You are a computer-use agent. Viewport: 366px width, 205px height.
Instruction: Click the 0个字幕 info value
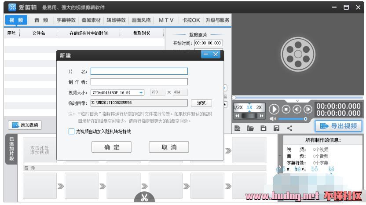pyautogui.click(x=321, y=163)
